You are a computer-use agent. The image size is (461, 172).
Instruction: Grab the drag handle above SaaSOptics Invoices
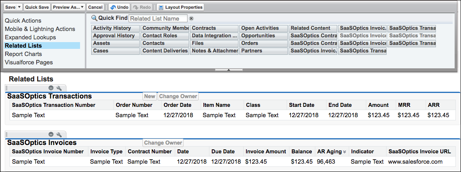pos(7,134)
